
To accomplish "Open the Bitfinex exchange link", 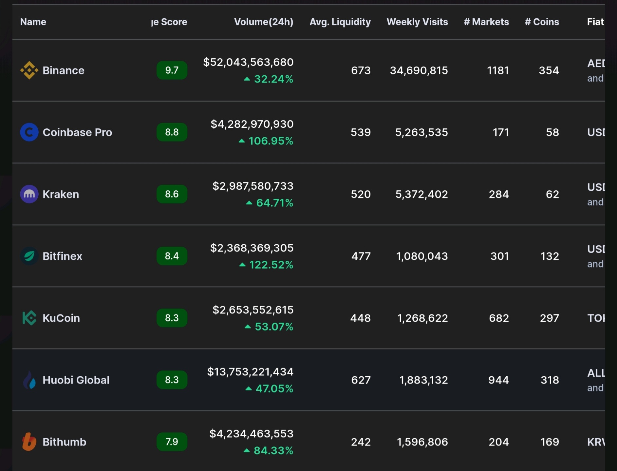I will [x=62, y=256].
